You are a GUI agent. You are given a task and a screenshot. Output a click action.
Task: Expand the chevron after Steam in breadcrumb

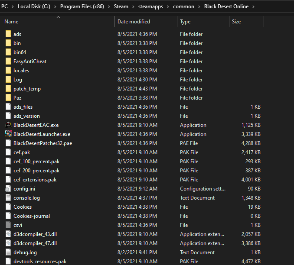tap(133, 6)
